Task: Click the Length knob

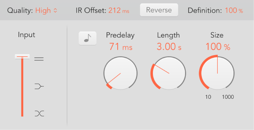Action: (x=168, y=73)
